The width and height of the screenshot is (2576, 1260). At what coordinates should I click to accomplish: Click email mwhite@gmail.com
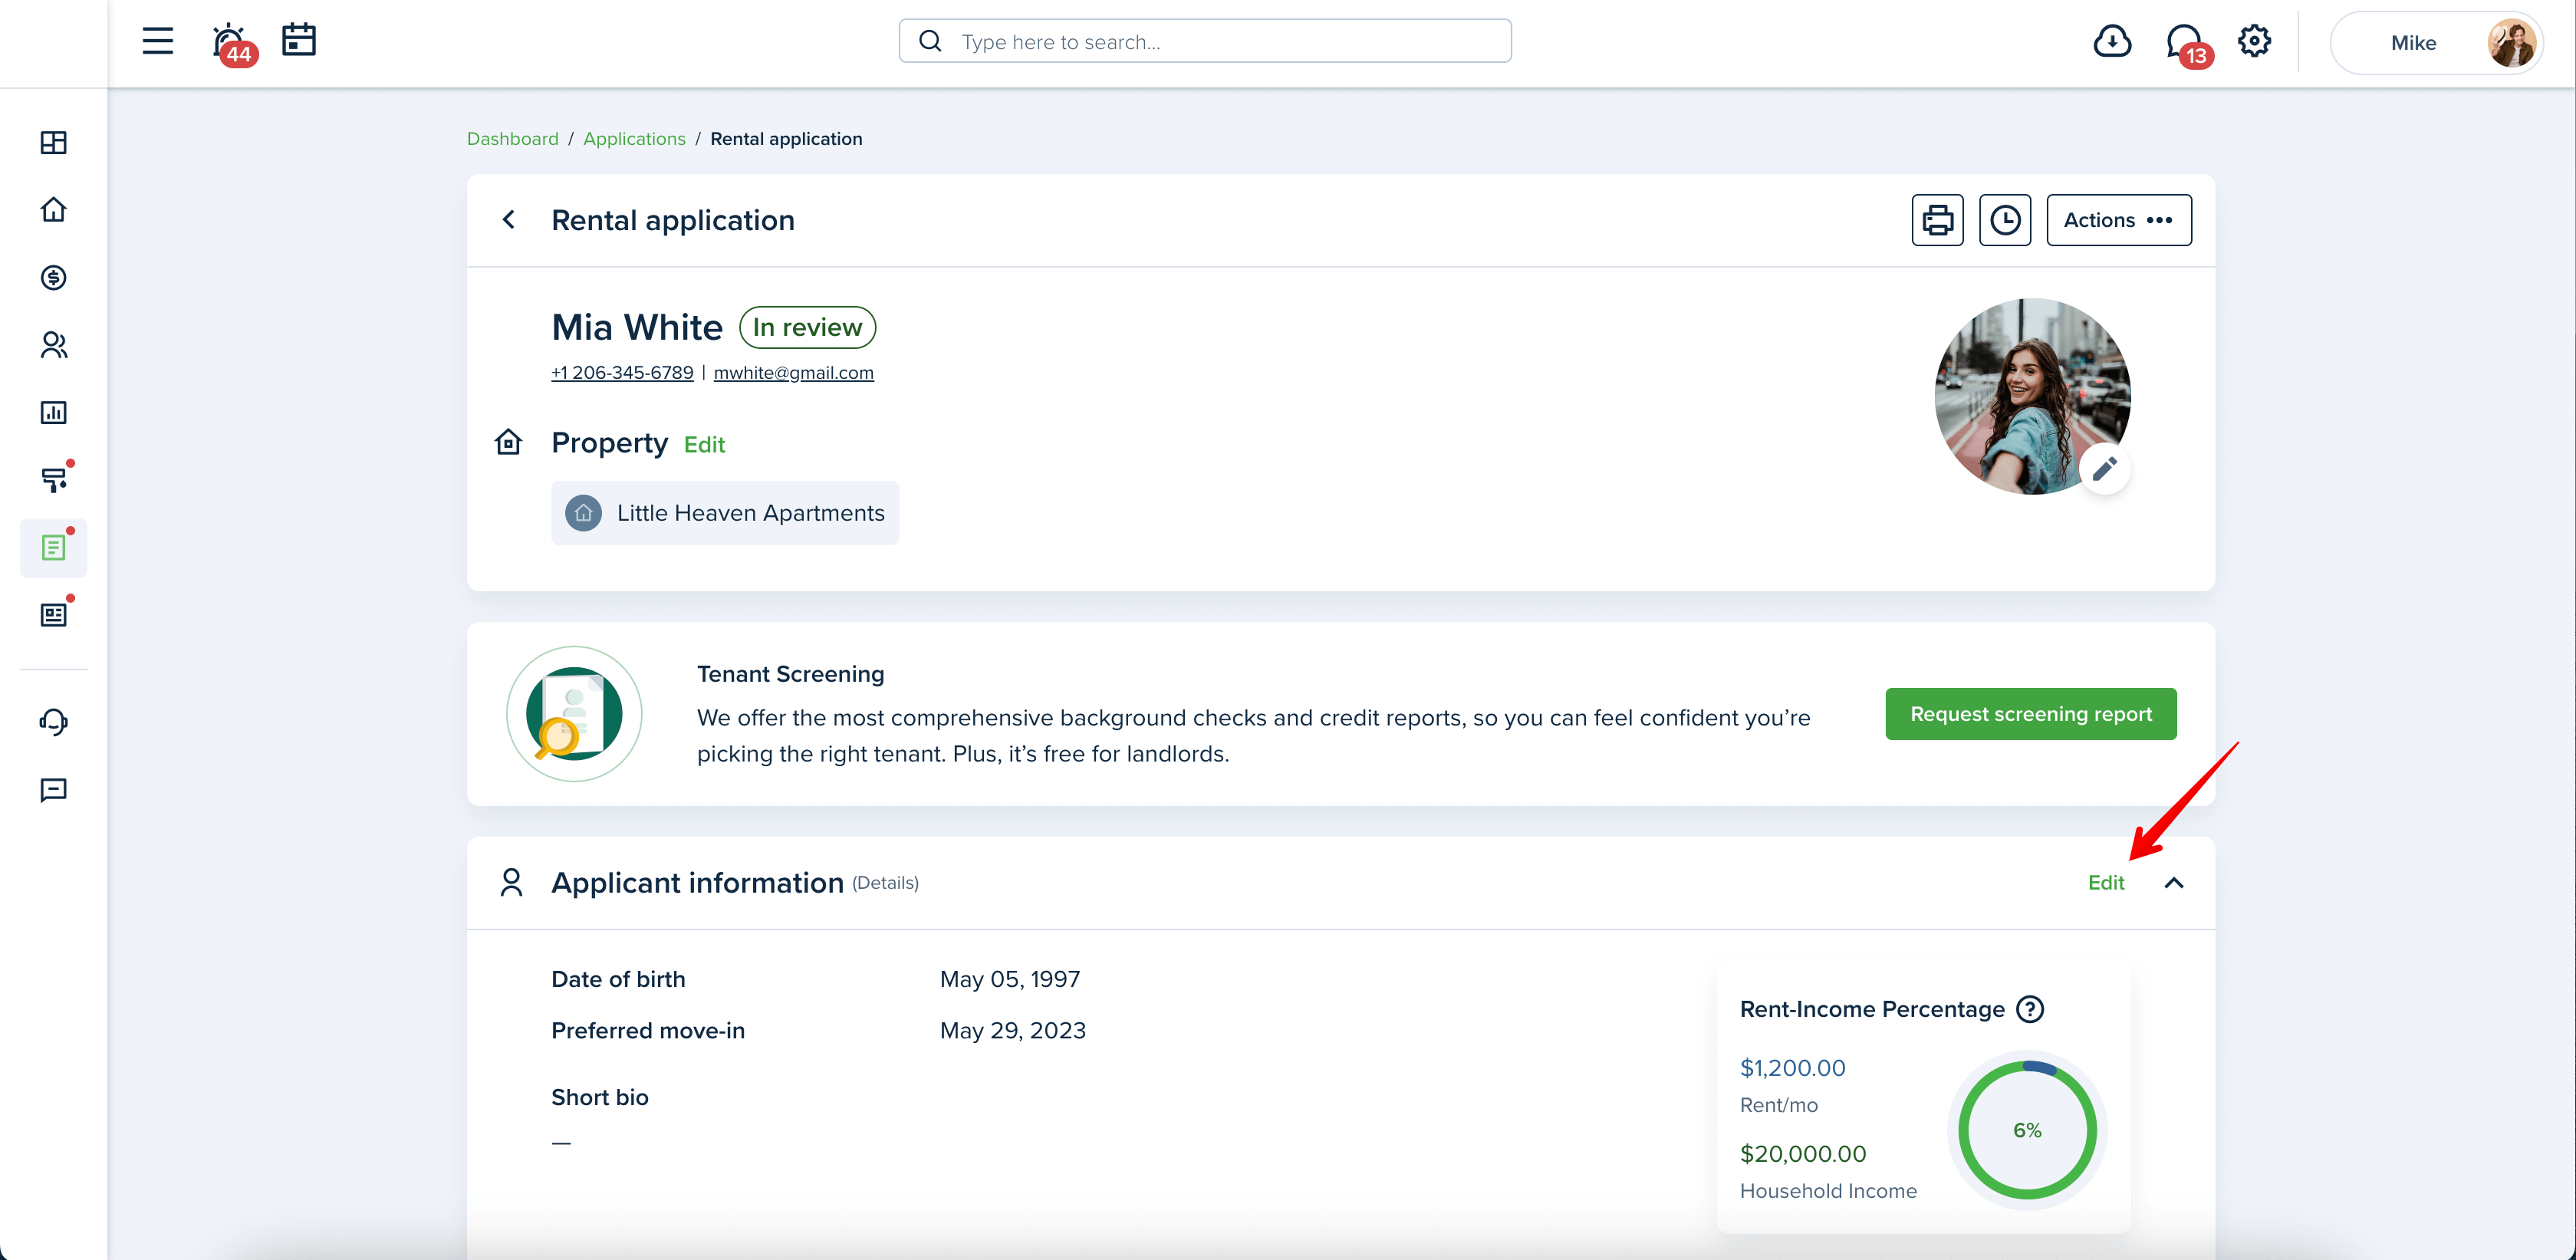793,373
